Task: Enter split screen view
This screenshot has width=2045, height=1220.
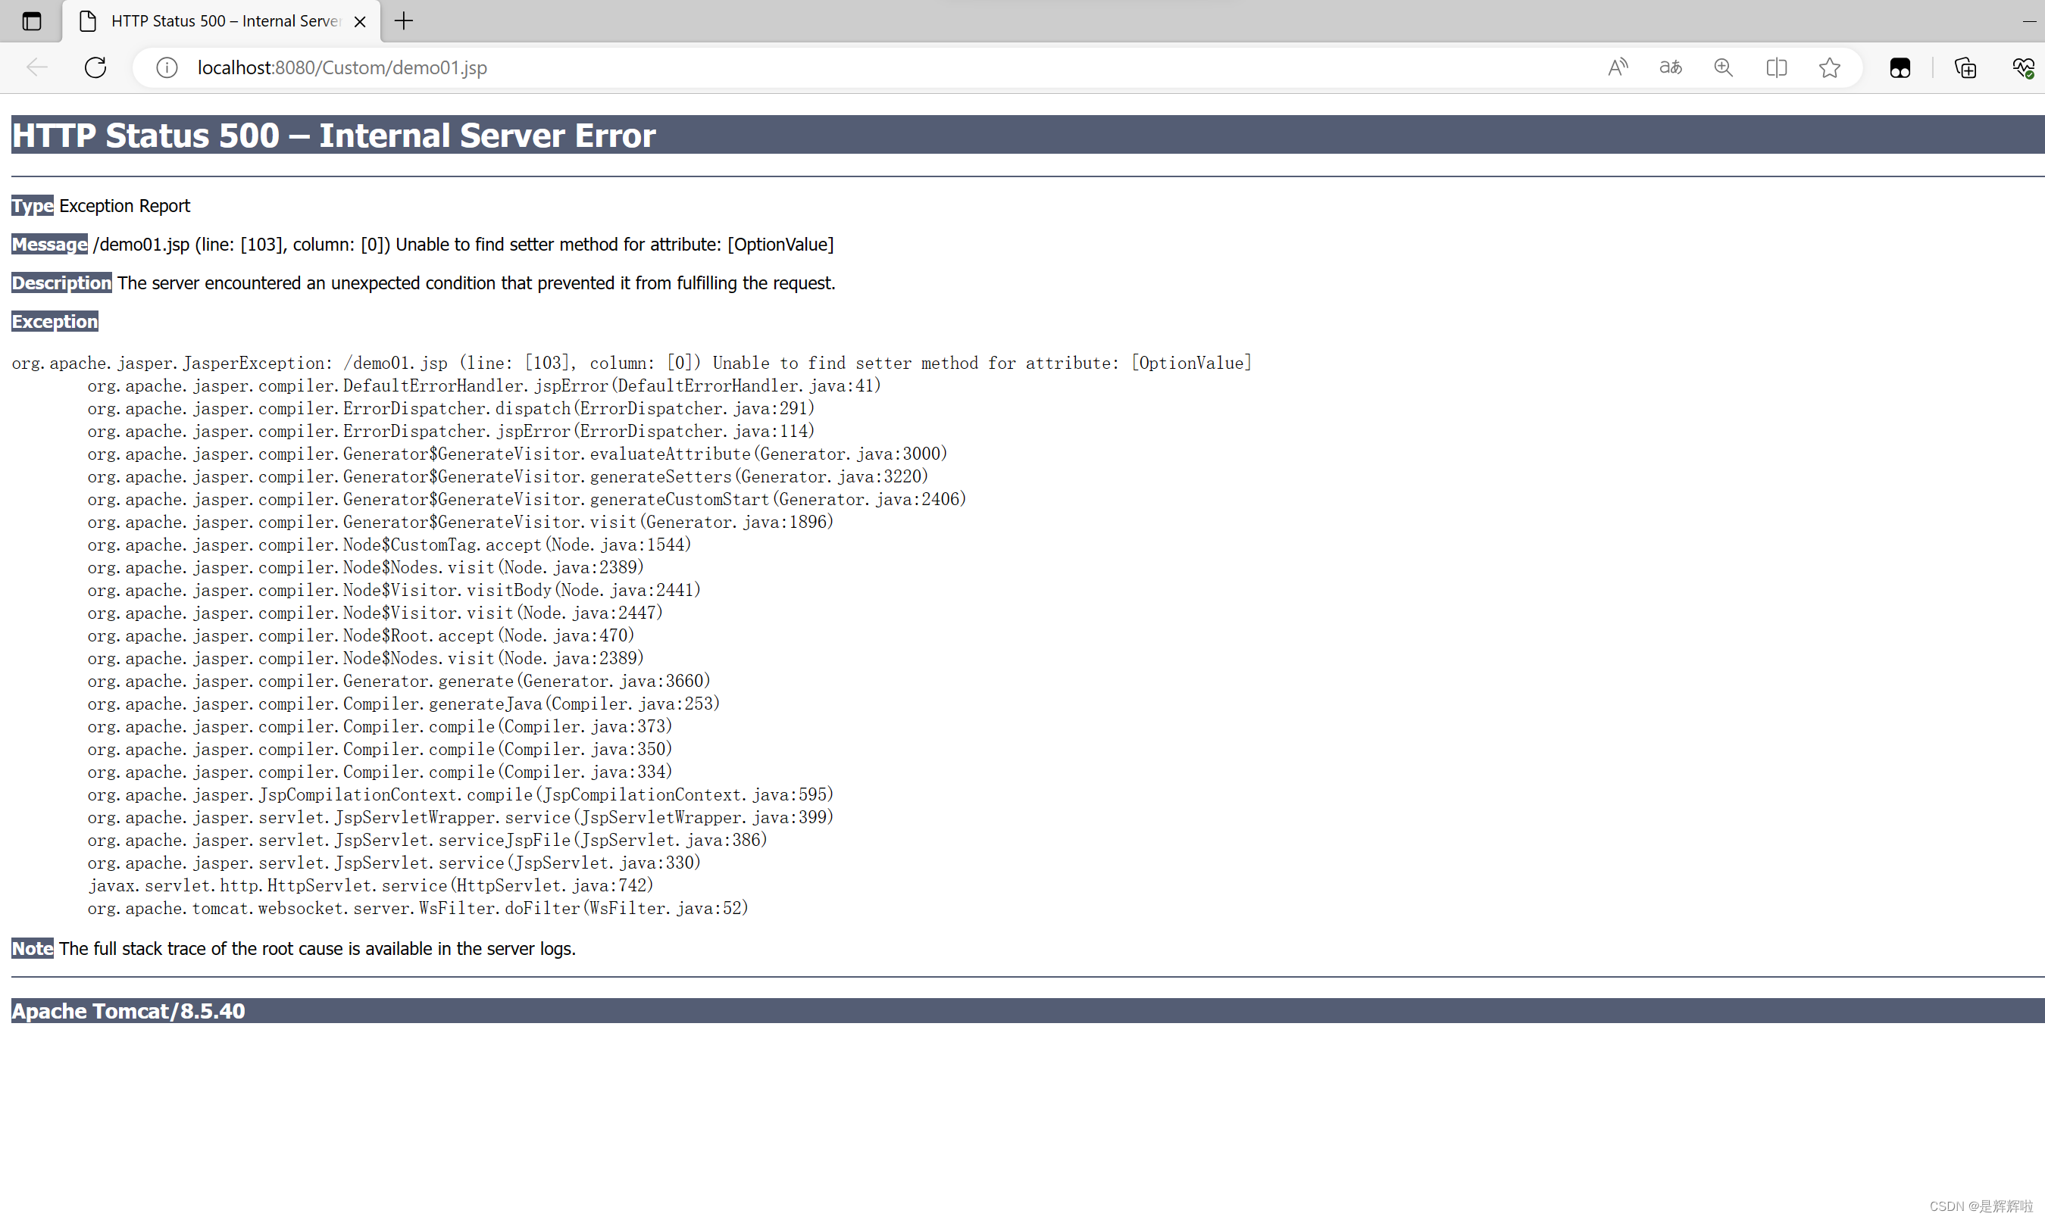Action: tap(1776, 67)
